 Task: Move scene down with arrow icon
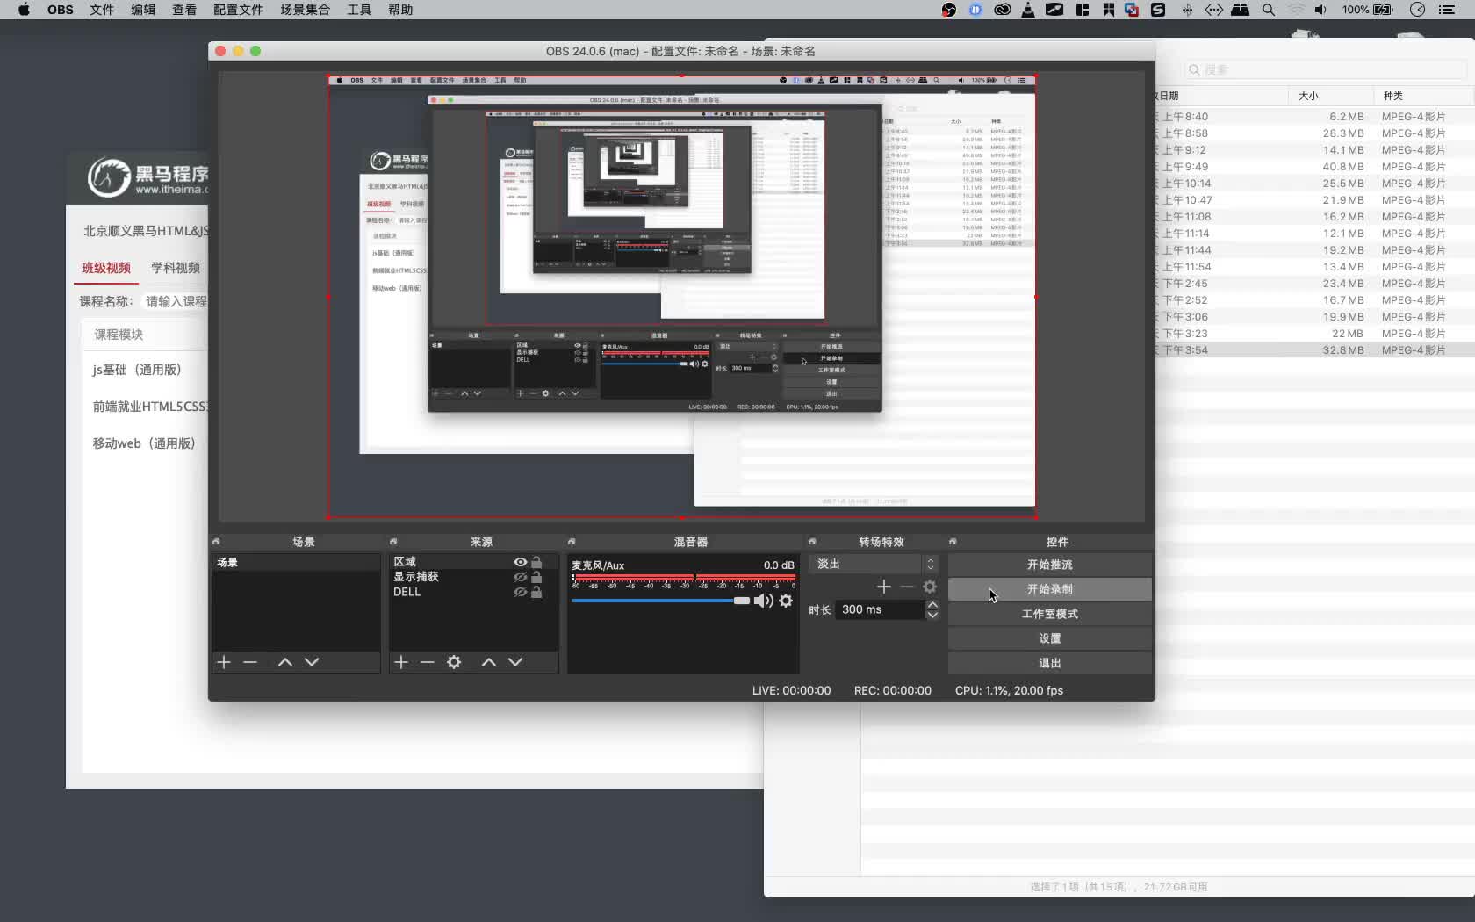[312, 662]
